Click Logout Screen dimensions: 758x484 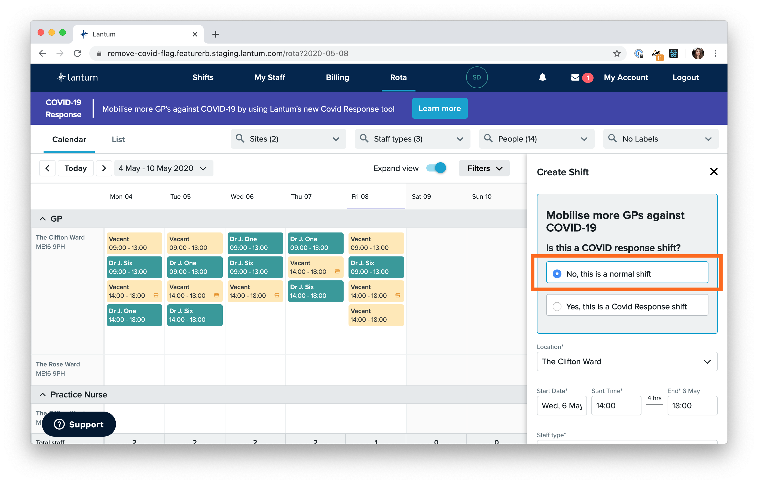point(685,77)
